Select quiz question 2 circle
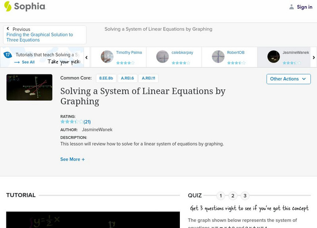 pos(233,195)
